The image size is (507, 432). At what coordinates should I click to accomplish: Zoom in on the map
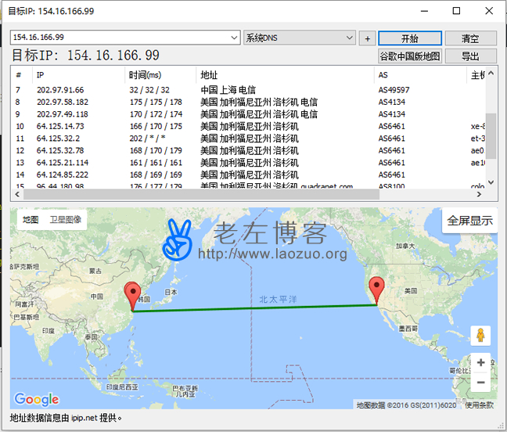tap(480, 363)
